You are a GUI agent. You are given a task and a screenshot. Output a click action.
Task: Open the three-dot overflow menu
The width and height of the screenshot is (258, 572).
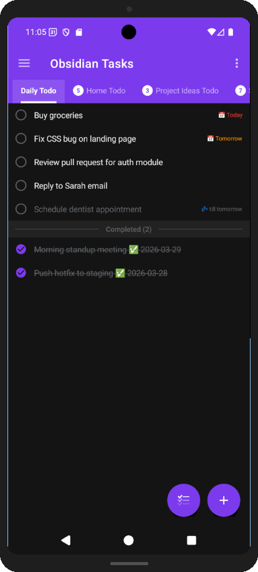pyautogui.click(x=237, y=64)
